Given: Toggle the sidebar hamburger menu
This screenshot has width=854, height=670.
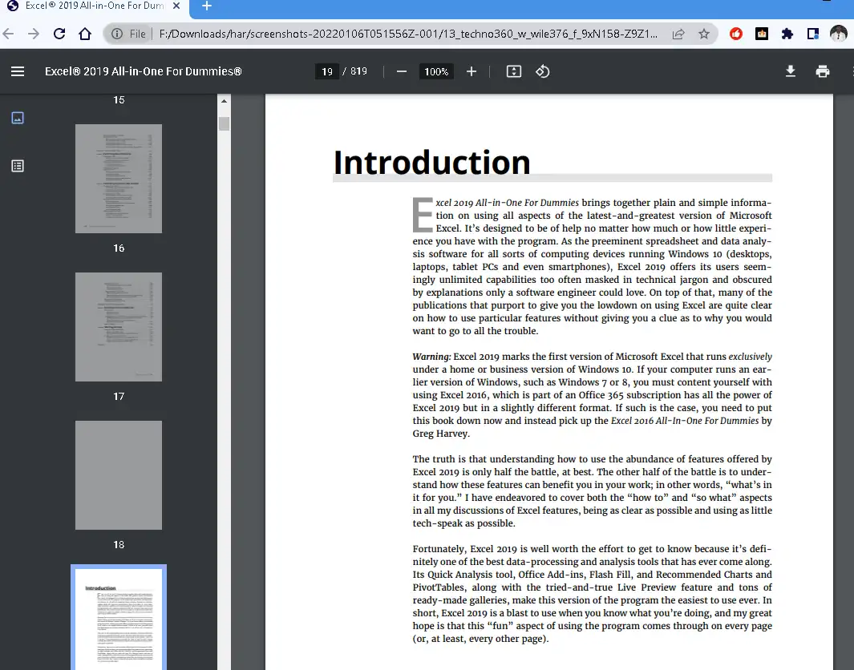Looking at the screenshot, I should (18, 71).
